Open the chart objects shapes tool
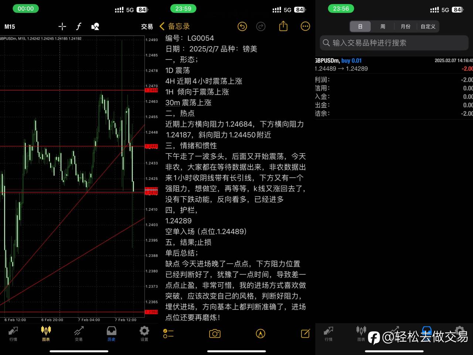 pos(95,26)
